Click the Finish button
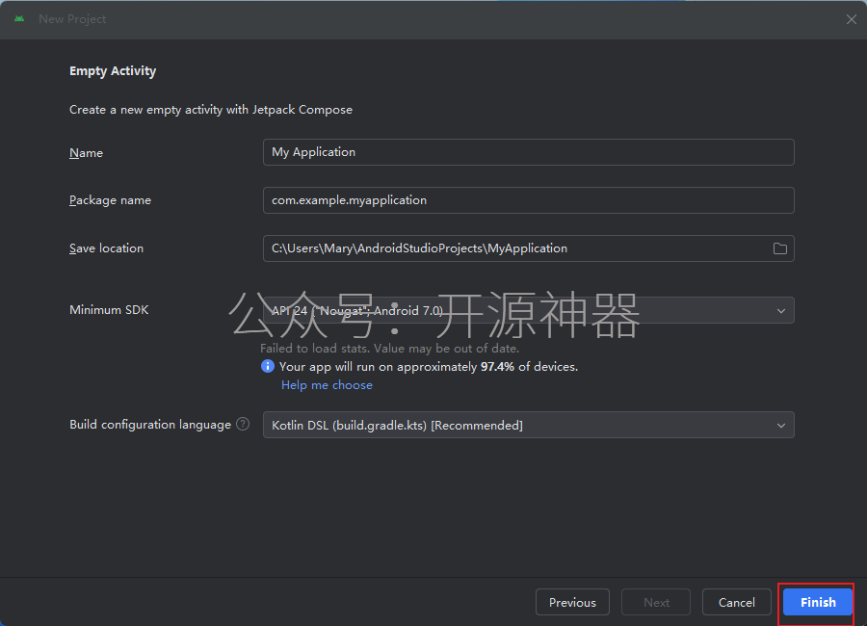 [818, 602]
